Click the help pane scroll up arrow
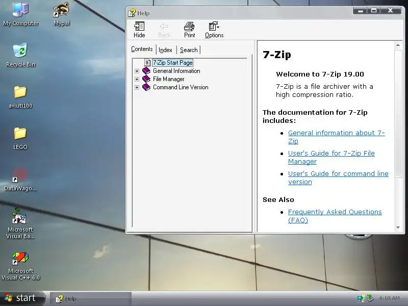Image resolution: width=408 pixels, height=306 pixels. coord(398,45)
